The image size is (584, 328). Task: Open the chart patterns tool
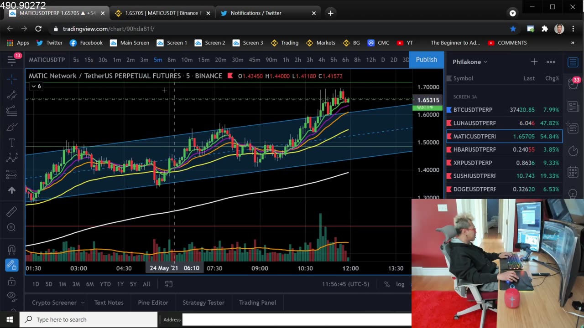(12, 159)
